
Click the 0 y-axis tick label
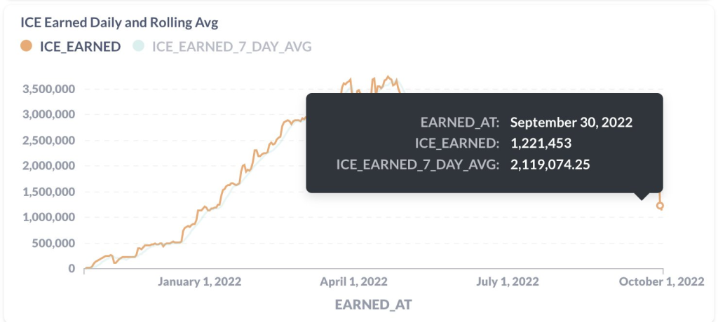click(x=71, y=269)
